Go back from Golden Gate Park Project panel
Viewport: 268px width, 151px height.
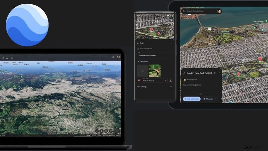(x=184, y=73)
